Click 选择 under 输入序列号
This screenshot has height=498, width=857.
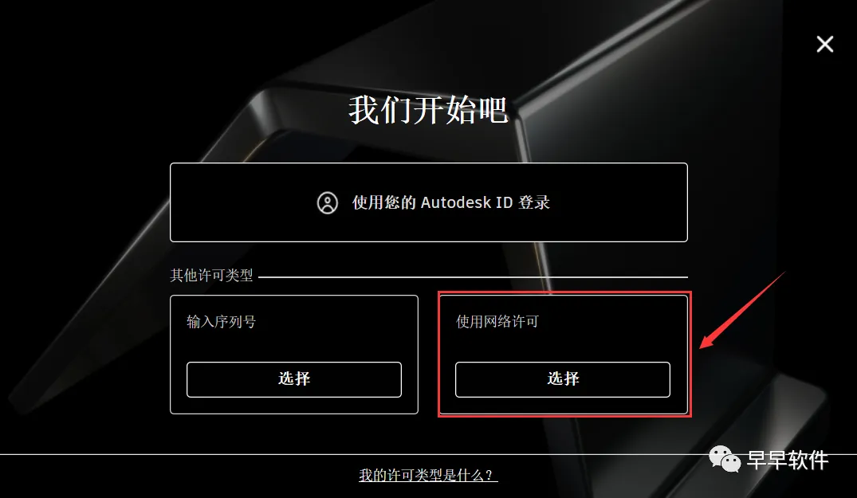pos(294,379)
